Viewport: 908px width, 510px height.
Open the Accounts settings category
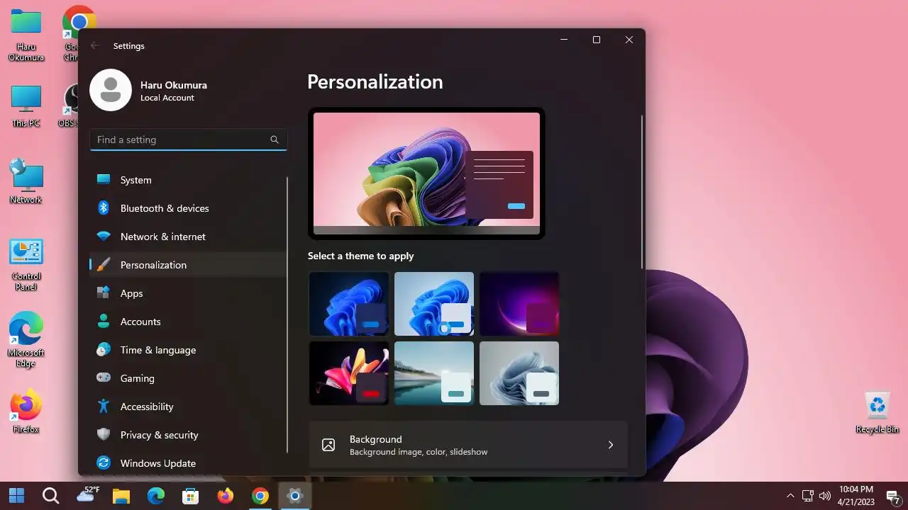coord(188,322)
